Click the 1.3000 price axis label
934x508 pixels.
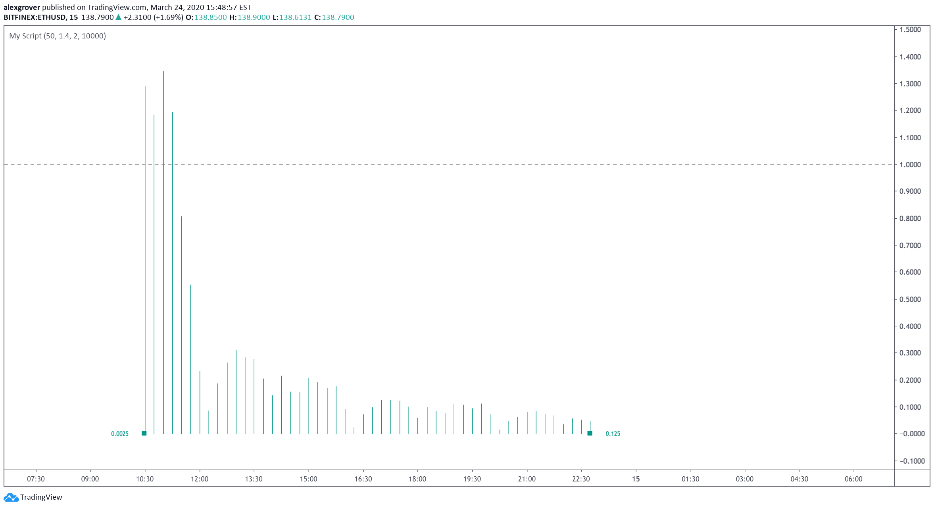[910, 84]
